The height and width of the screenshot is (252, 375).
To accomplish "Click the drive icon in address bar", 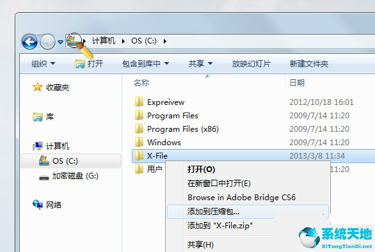I will (72, 40).
